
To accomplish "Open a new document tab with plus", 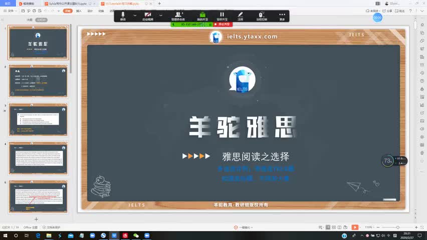I will [x=159, y=3].
